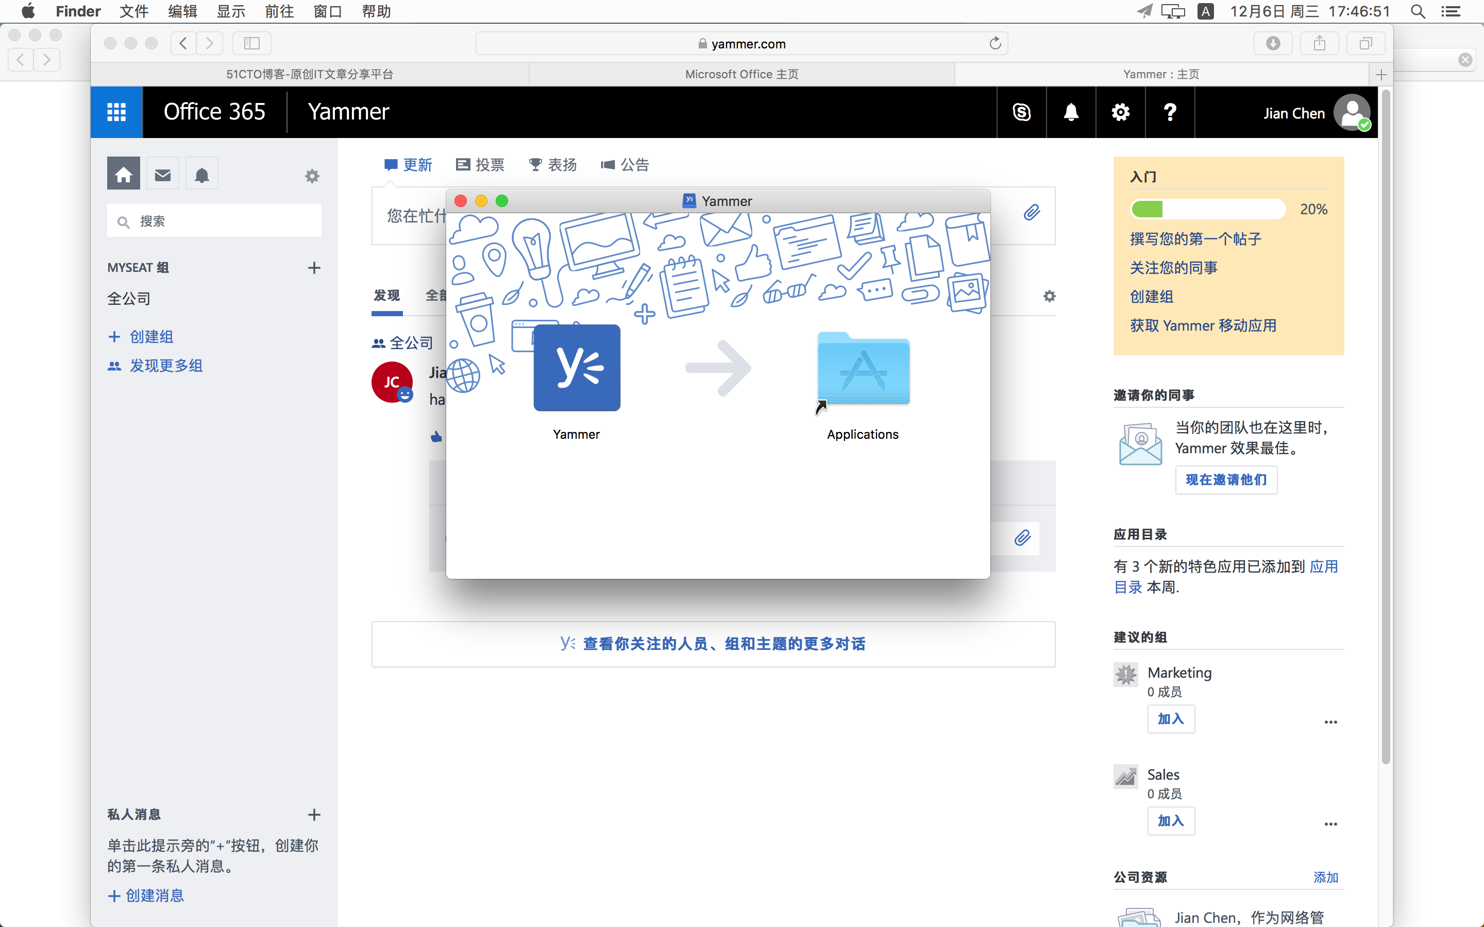Open the 前往 menu

279,12
